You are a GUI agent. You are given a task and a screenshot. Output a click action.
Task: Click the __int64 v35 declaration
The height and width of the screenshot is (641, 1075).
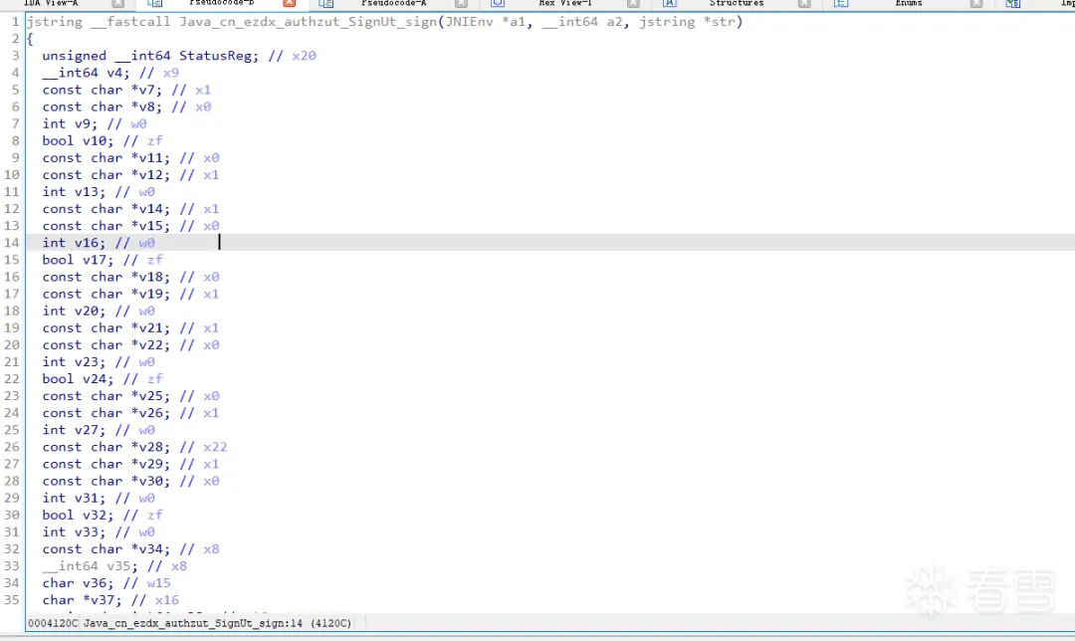click(x=90, y=566)
